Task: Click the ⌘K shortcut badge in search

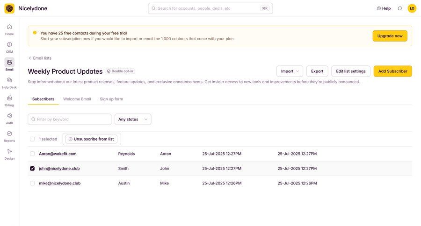Action: 265,8
